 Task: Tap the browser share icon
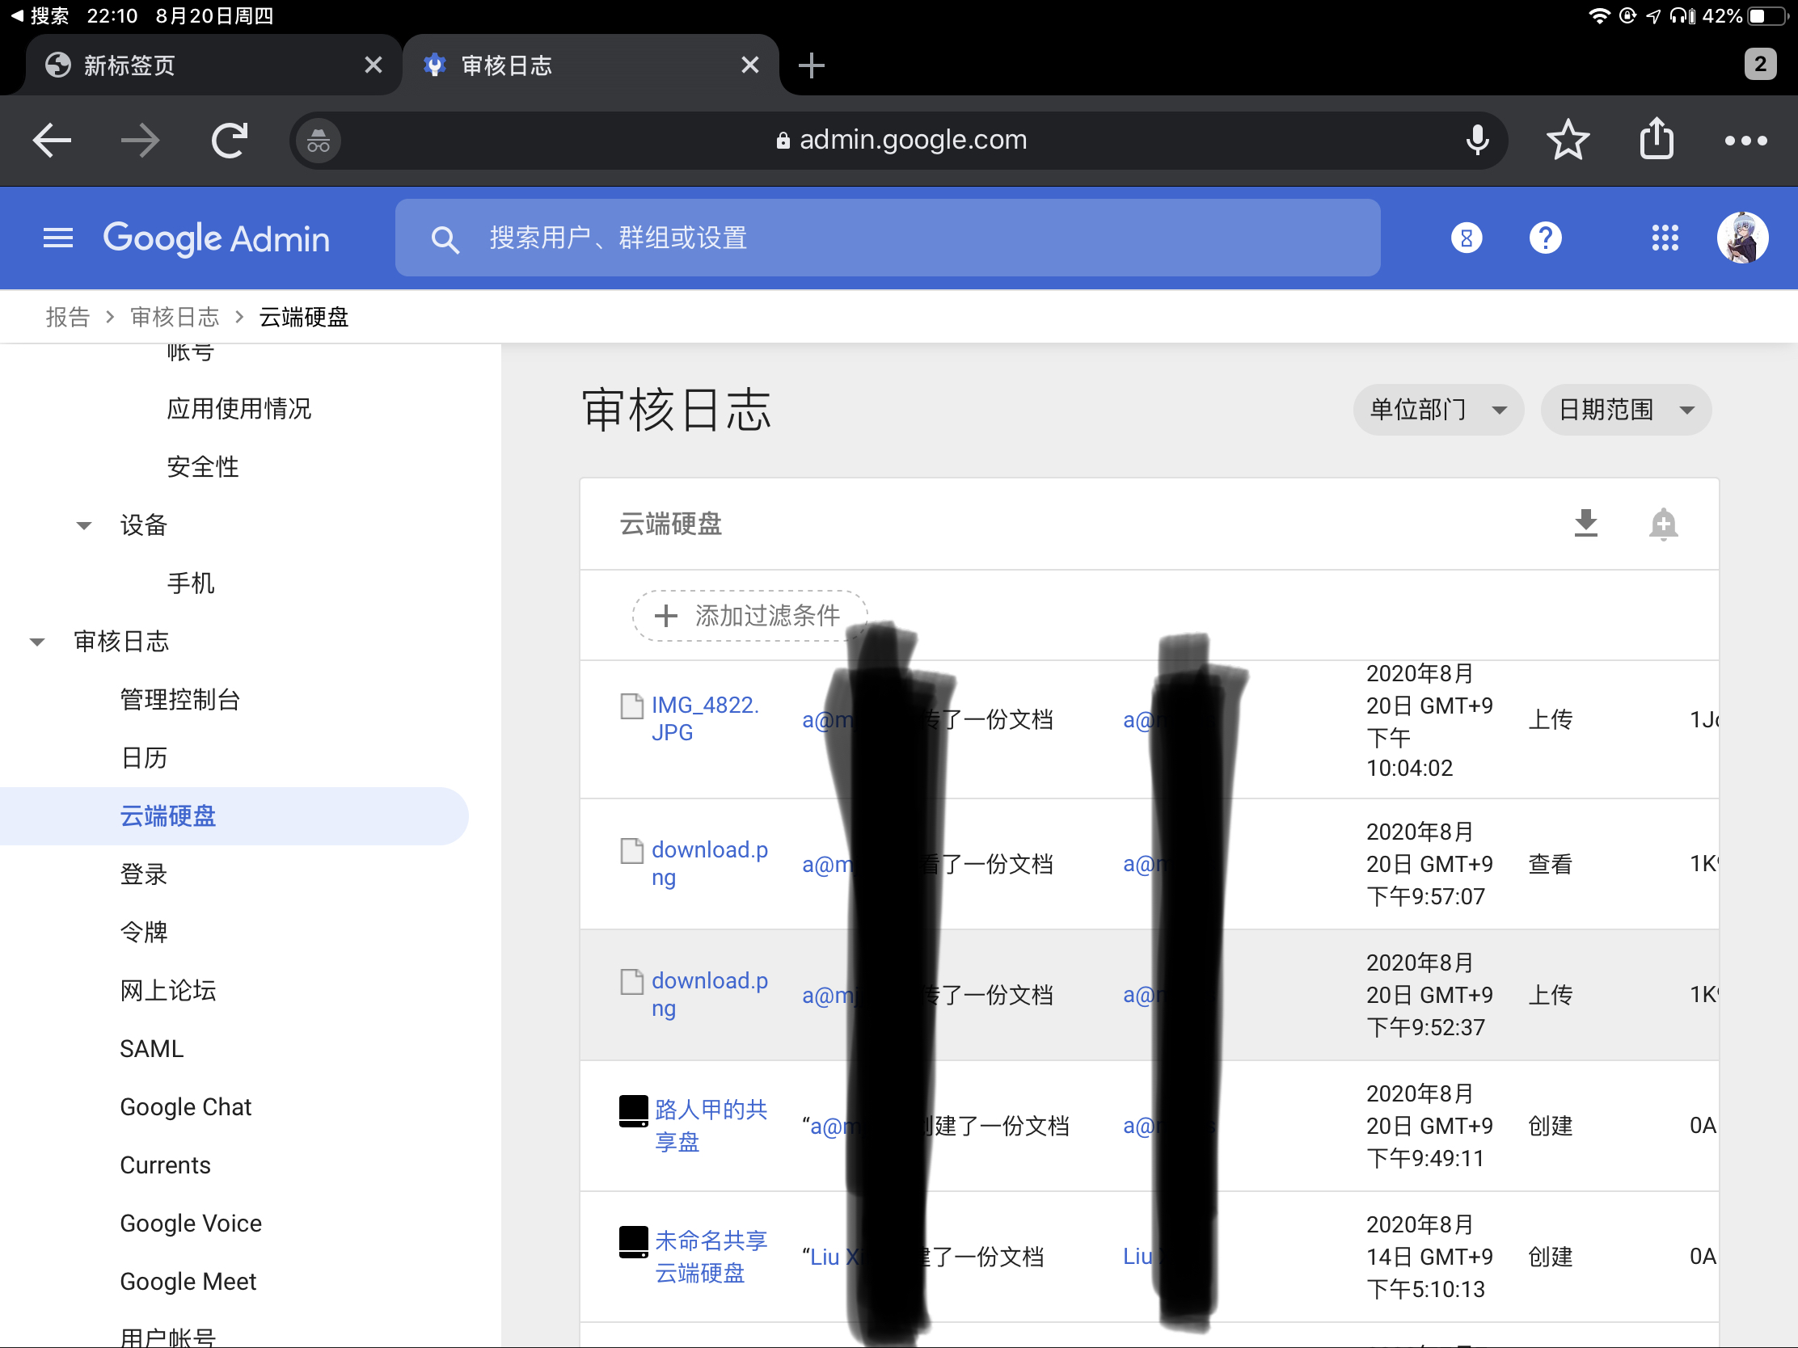[1657, 139]
